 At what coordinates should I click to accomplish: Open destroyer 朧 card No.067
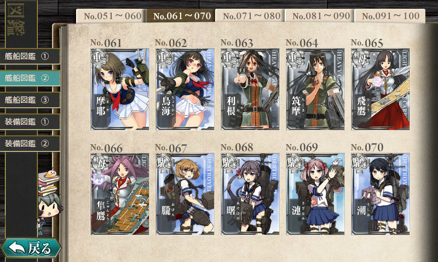[x=185, y=194]
